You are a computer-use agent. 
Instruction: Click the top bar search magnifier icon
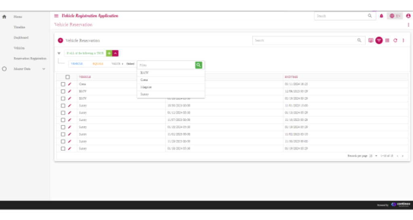370,16
